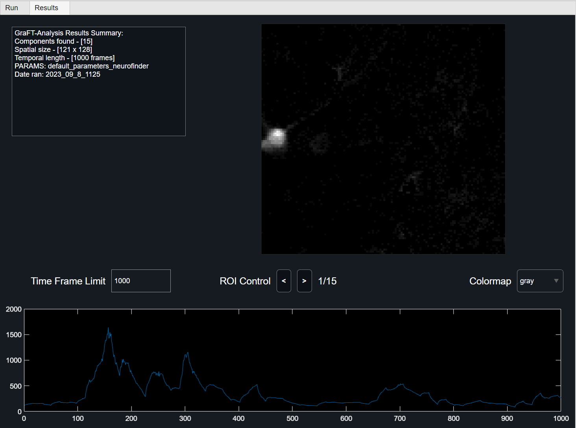Click the 'Time Frame Limit' label
This screenshot has width=576, height=428.
pos(68,281)
